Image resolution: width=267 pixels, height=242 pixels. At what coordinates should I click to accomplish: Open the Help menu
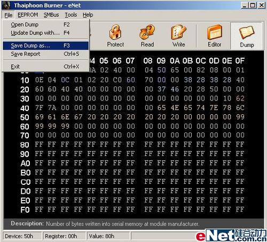pos(88,15)
